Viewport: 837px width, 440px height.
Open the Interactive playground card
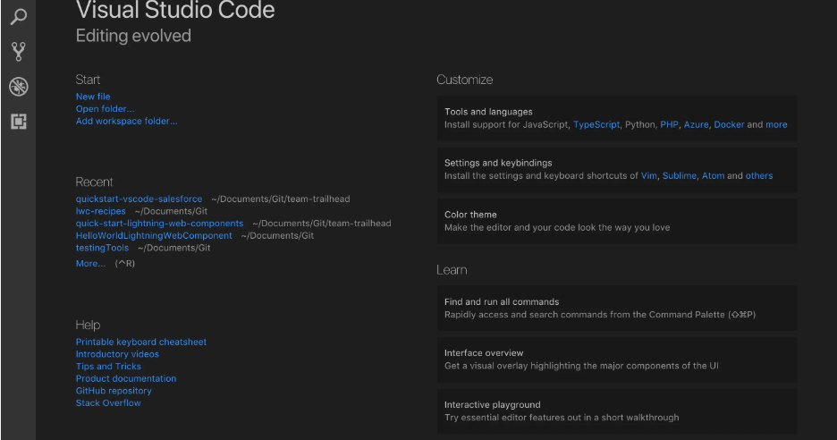click(x=617, y=411)
